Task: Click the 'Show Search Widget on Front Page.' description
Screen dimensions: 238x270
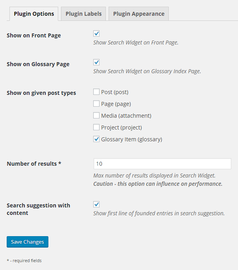Action: (x=136, y=43)
